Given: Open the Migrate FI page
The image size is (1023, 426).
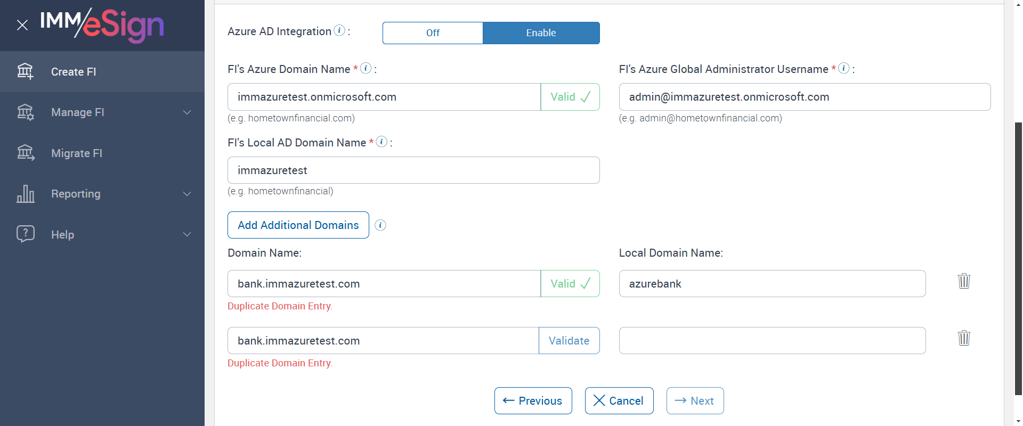Looking at the screenshot, I should click(x=77, y=153).
